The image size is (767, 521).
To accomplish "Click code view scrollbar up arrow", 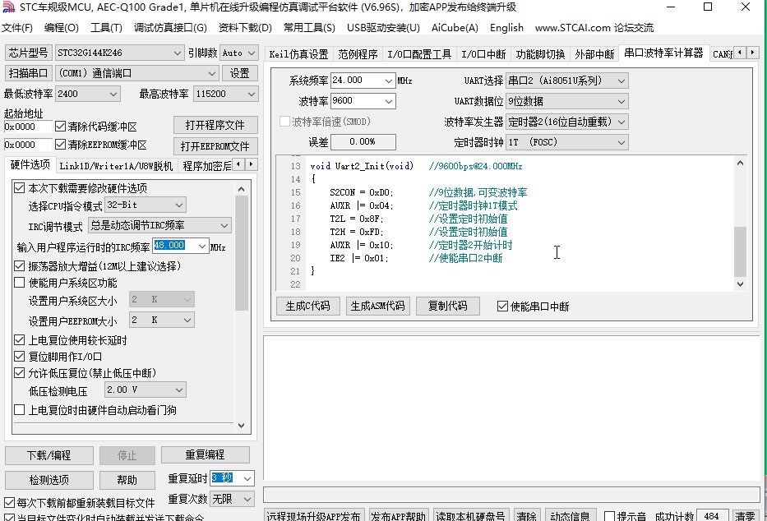I will click(740, 164).
